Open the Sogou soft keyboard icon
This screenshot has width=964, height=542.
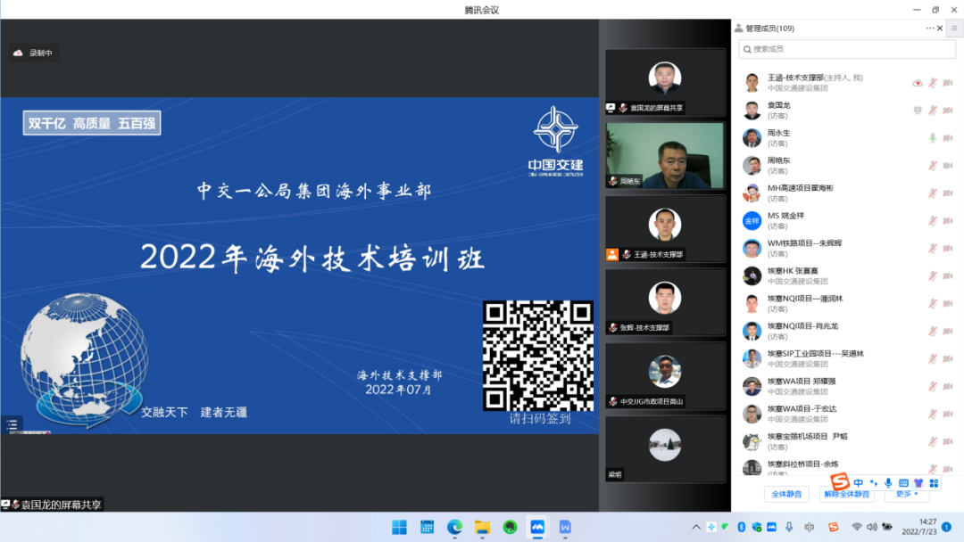coord(903,483)
